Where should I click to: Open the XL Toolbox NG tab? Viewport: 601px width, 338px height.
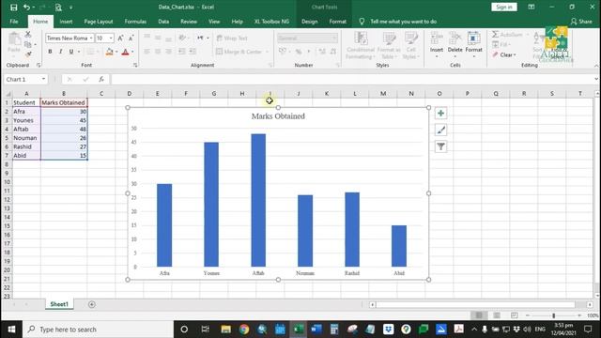point(271,22)
